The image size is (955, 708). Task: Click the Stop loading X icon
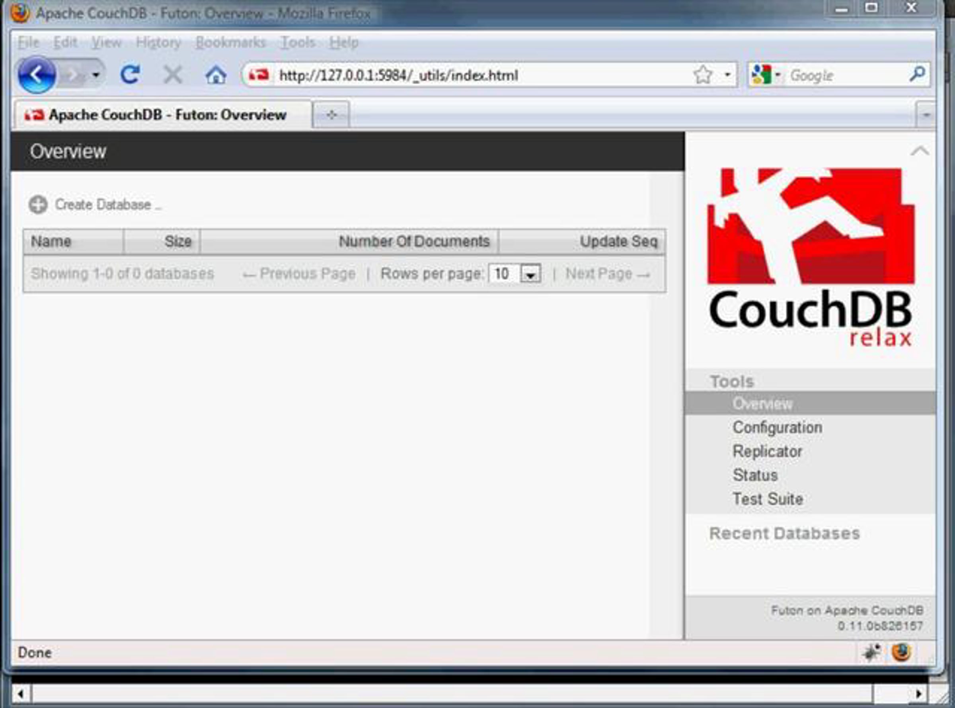(x=173, y=75)
